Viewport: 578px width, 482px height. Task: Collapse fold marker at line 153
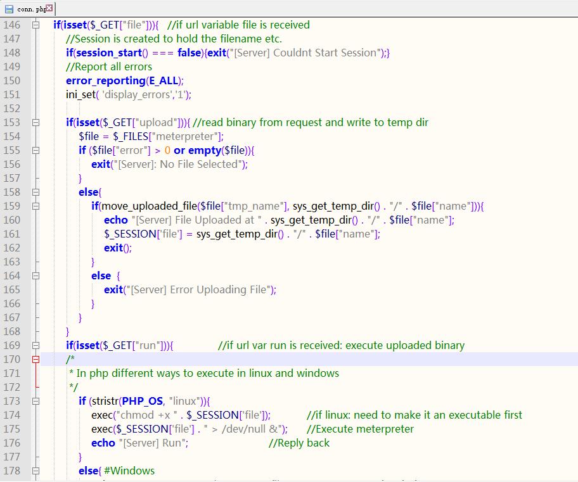coord(35,123)
